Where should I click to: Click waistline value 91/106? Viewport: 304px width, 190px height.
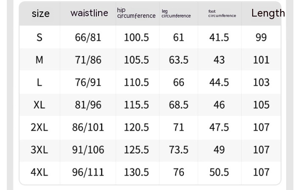coord(88,149)
